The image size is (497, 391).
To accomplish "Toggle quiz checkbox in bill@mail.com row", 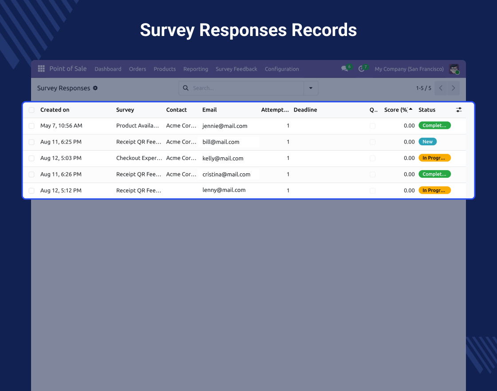I will click(x=372, y=142).
